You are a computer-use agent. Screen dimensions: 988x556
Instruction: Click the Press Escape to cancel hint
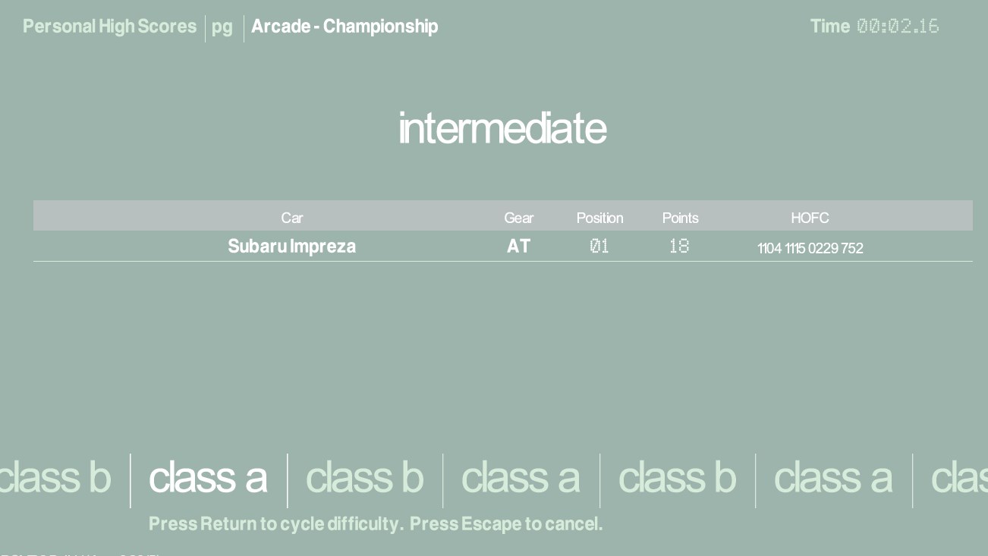point(506,524)
